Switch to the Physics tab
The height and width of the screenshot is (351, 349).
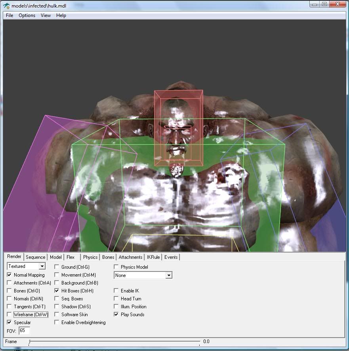pyautogui.click(x=90, y=257)
